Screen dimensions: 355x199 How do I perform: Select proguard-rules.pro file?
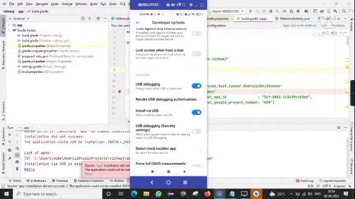(55, 56)
